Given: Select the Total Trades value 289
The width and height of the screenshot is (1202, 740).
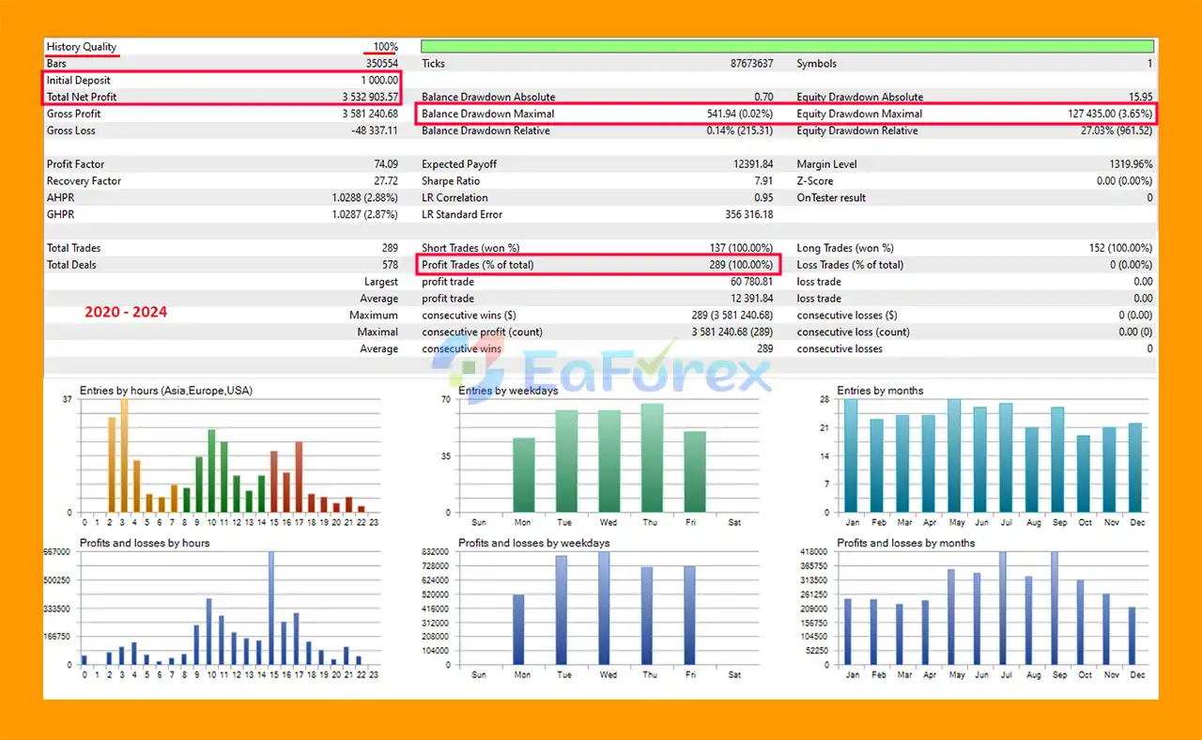Looking at the screenshot, I should pyautogui.click(x=388, y=248).
